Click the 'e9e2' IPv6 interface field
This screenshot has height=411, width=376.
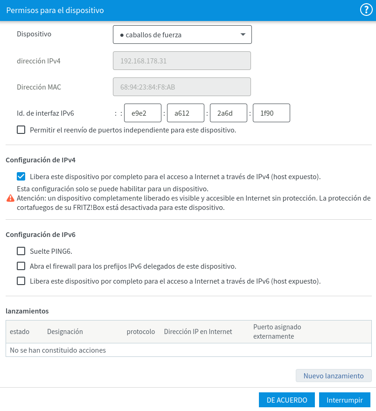tap(143, 113)
